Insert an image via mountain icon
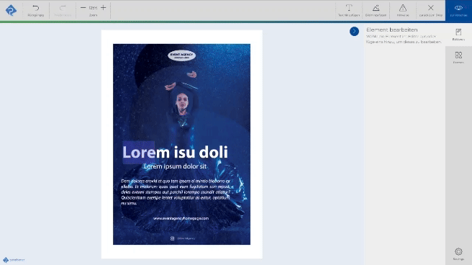This screenshot has height=265, width=472. click(x=376, y=10)
